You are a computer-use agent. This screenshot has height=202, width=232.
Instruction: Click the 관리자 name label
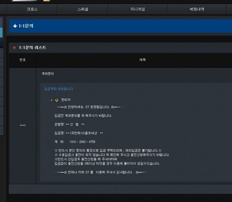point(66,100)
